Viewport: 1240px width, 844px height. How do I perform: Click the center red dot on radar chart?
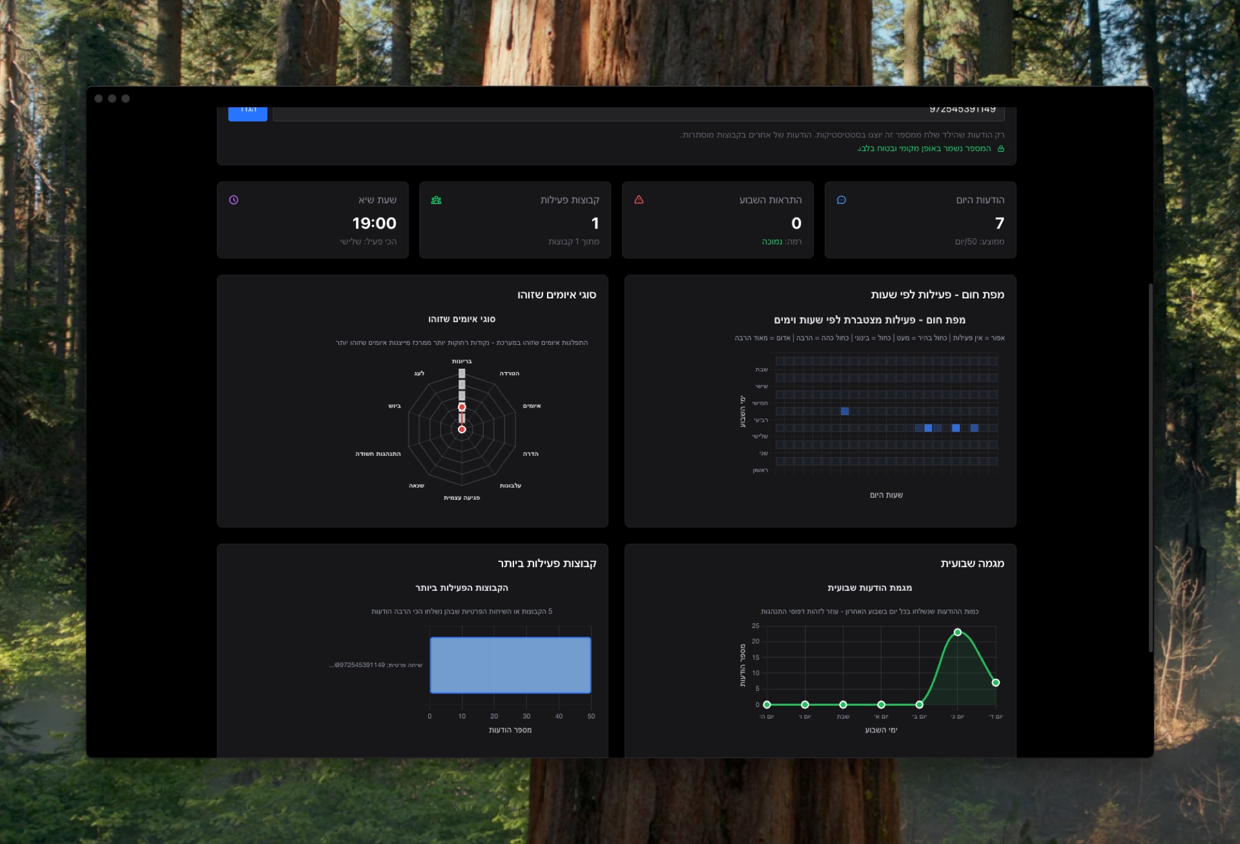(462, 429)
